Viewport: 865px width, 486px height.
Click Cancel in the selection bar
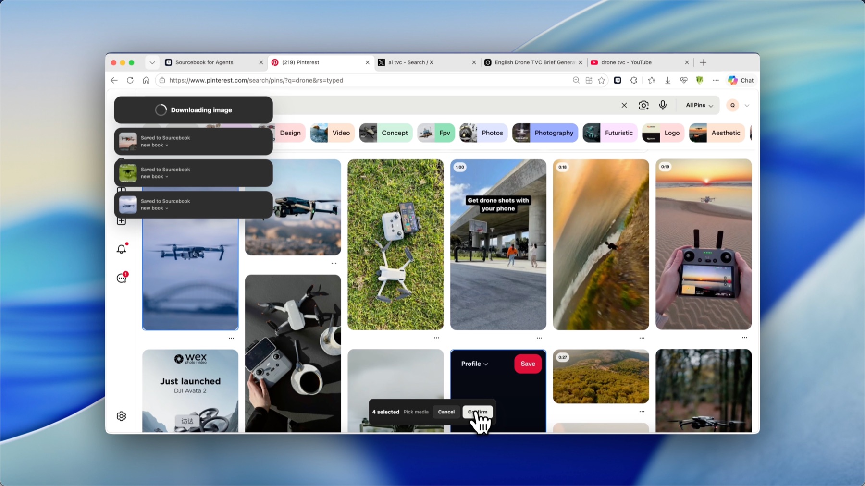[446, 412]
